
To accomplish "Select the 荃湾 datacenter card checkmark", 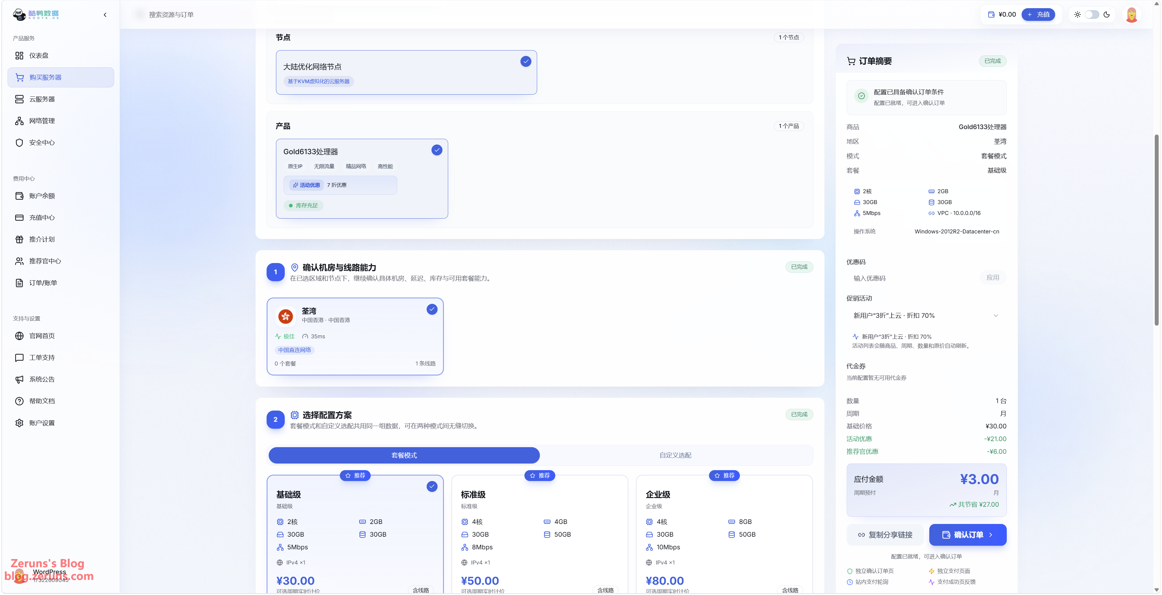I will (432, 309).
